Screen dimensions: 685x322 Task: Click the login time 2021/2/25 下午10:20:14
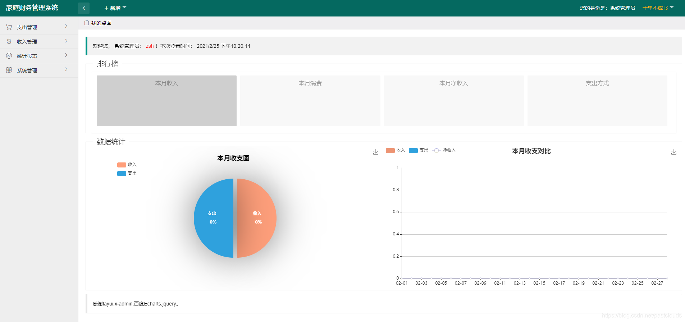223,46
